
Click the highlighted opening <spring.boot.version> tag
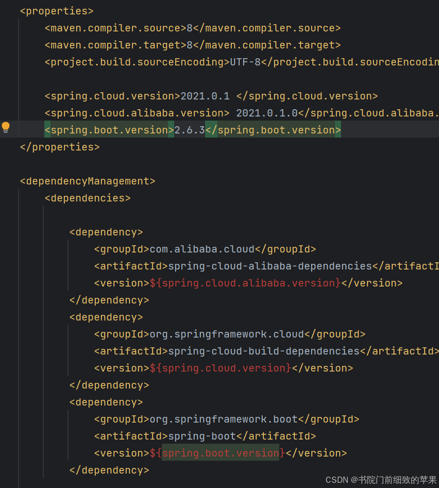109,130
